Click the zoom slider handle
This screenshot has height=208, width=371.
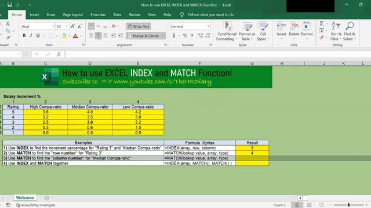[348, 205]
